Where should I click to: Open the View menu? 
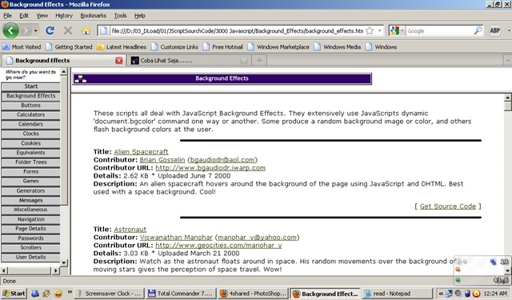tap(42, 15)
